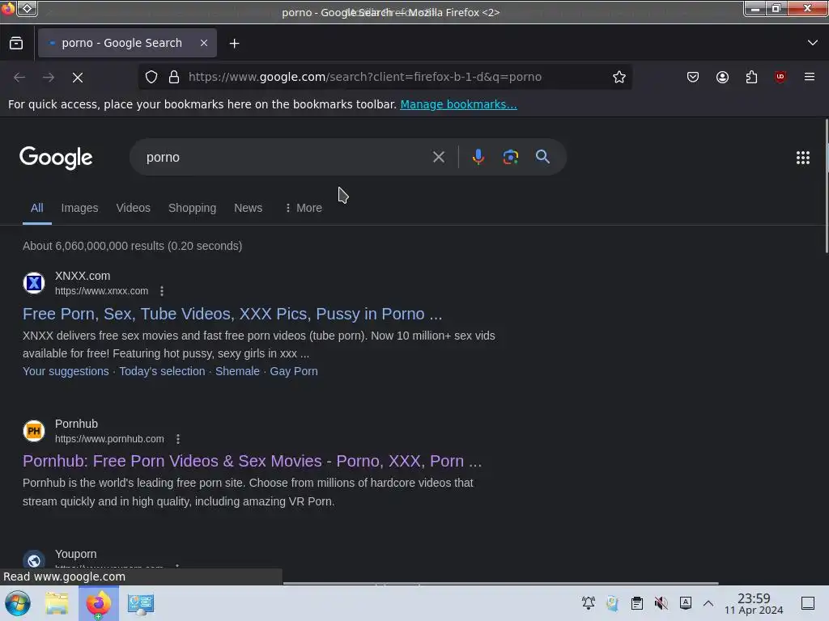The image size is (829, 621).
Task: Select the All results tab
Action: coord(37,208)
